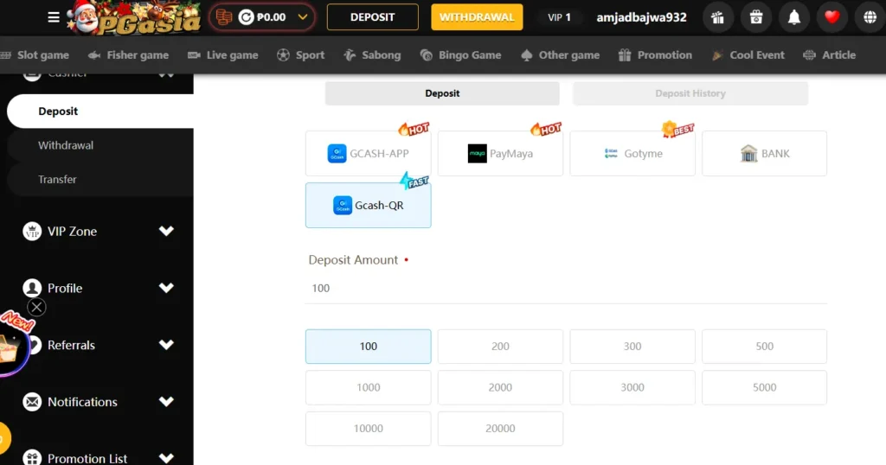The width and height of the screenshot is (886, 465).
Task: Expand the Notifications section chevron
Action: pos(166,402)
